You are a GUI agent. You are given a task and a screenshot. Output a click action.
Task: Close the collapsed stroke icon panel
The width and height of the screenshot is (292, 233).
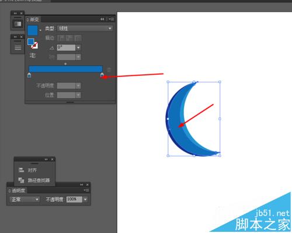click(x=22, y=37)
